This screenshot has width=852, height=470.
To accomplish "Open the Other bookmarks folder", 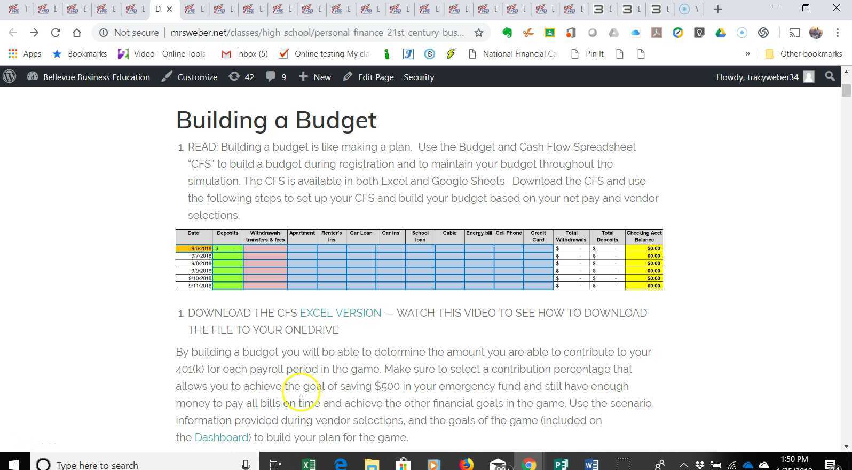I will pos(803,53).
